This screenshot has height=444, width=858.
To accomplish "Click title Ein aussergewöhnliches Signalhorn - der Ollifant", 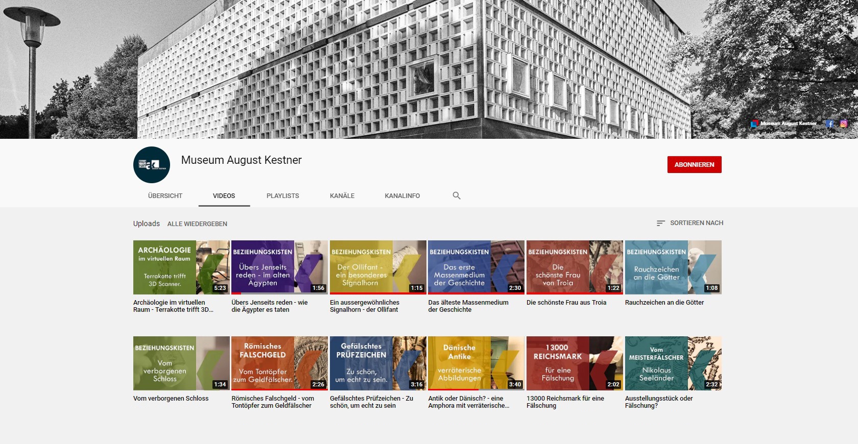I will coord(365,306).
